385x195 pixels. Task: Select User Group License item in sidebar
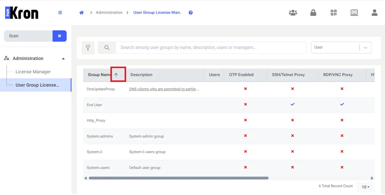pos(36,85)
